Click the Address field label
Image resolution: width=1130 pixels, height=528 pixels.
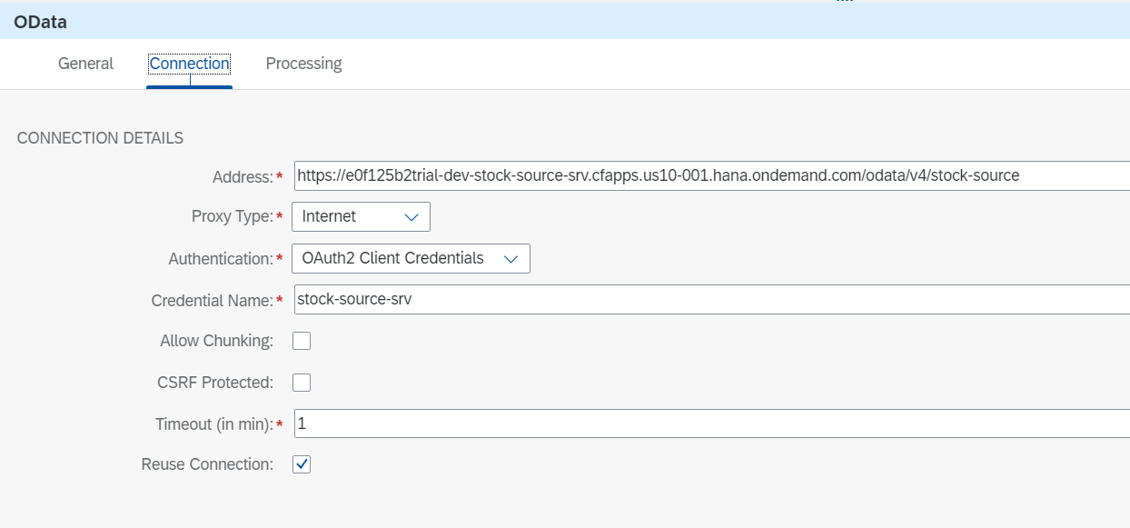coord(242,176)
